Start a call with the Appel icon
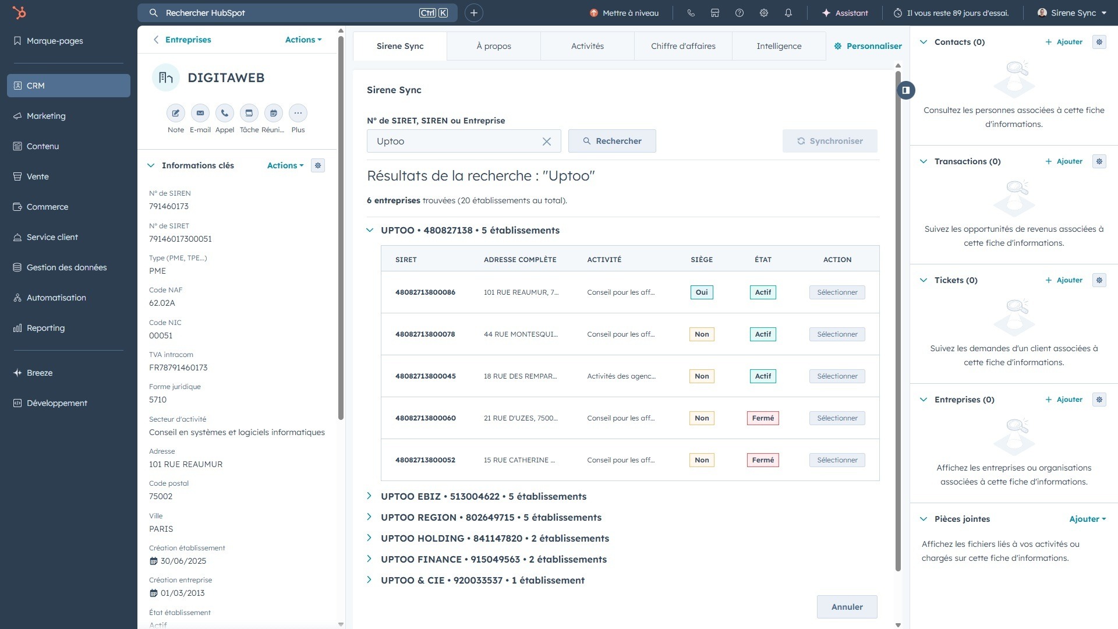1118x629 pixels. coord(225,113)
